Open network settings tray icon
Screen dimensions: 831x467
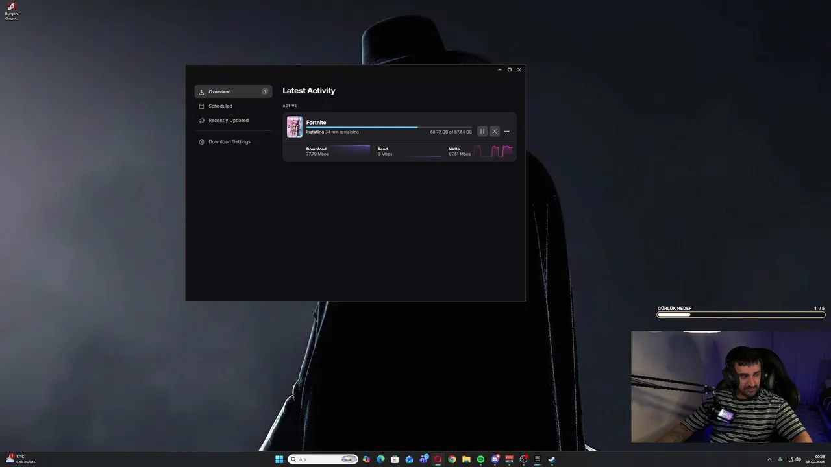pos(790,459)
